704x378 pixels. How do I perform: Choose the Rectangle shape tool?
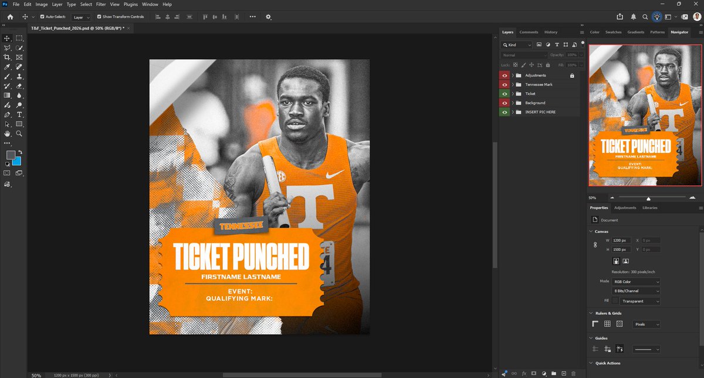tap(19, 124)
